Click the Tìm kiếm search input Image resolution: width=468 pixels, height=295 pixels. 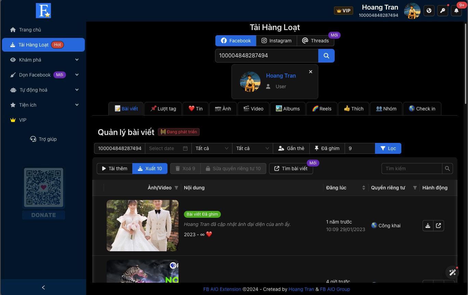pos(412,169)
